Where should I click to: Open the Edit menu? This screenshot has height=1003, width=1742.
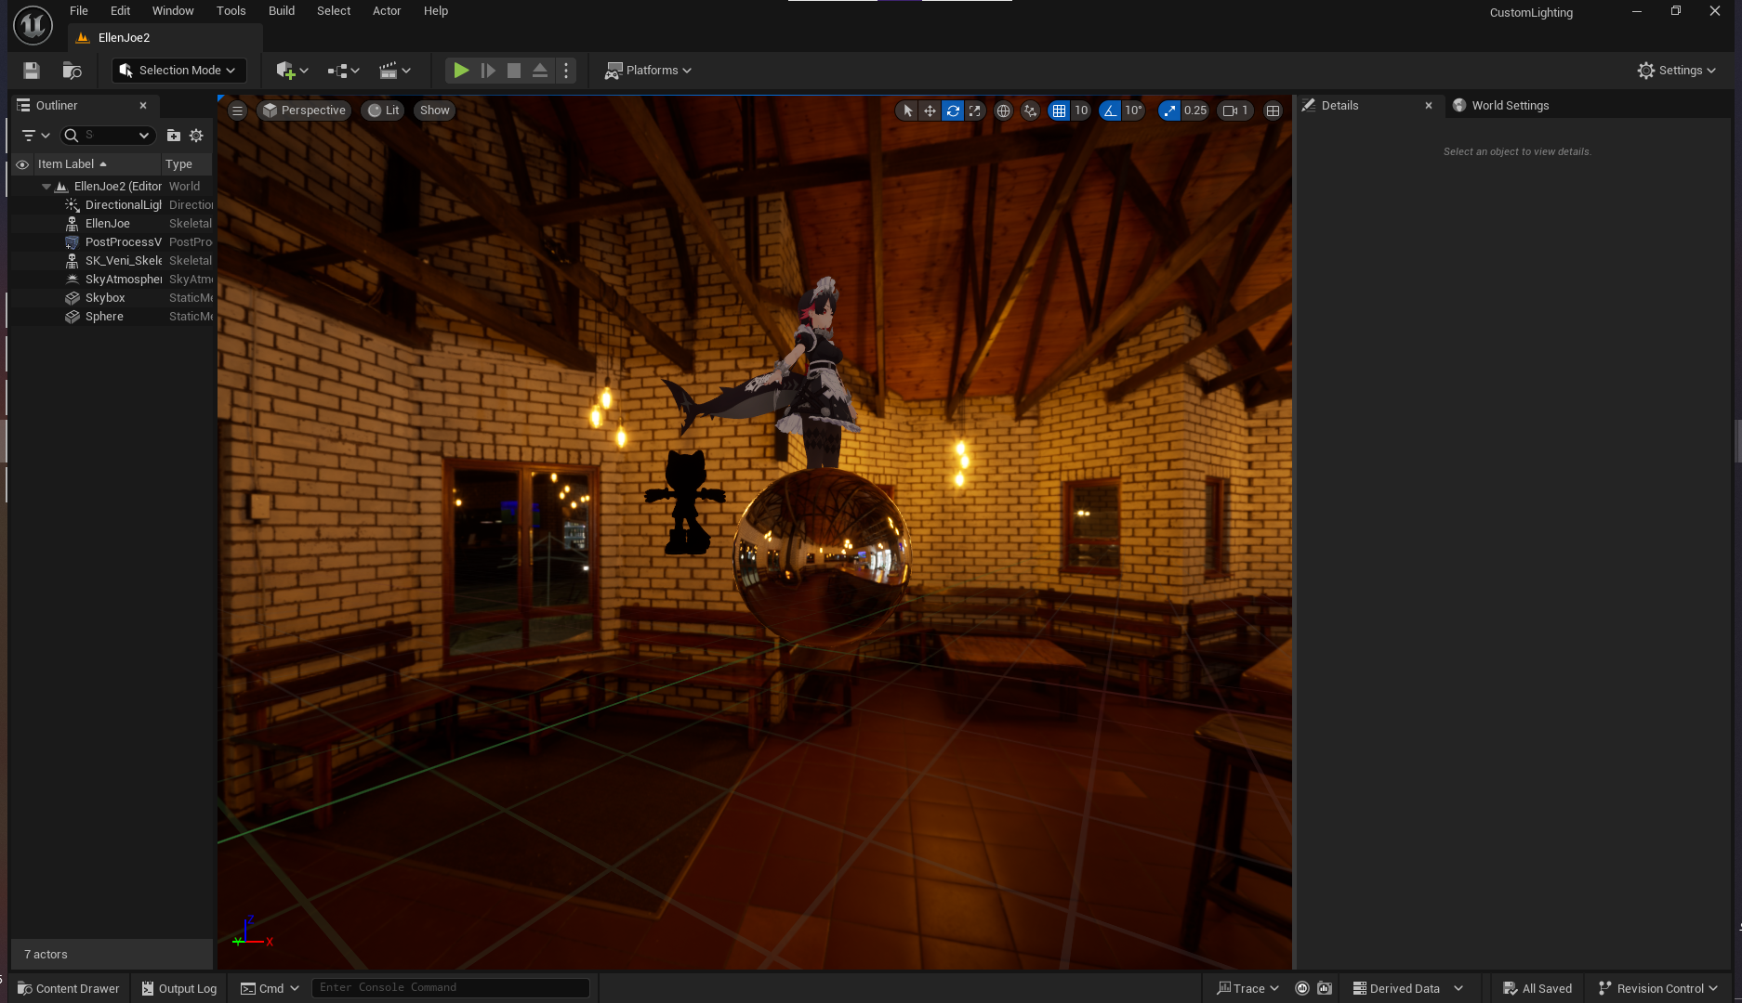[120, 11]
